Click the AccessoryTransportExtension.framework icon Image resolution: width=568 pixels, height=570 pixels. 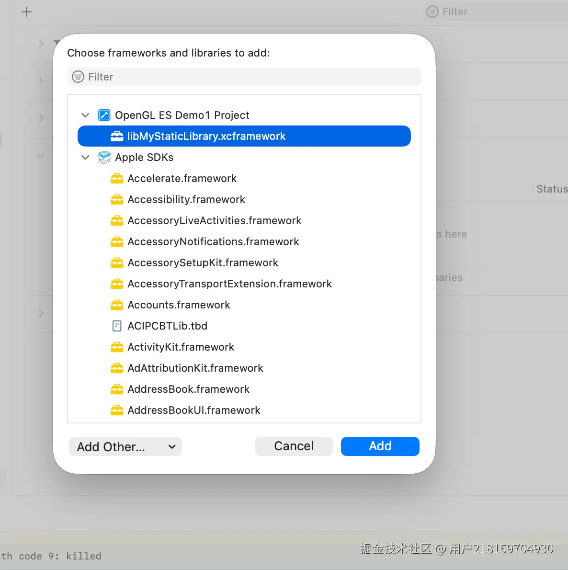click(117, 284)
